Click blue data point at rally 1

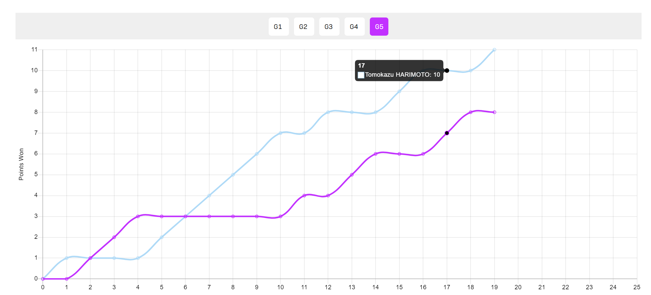[x=66, y=258]
